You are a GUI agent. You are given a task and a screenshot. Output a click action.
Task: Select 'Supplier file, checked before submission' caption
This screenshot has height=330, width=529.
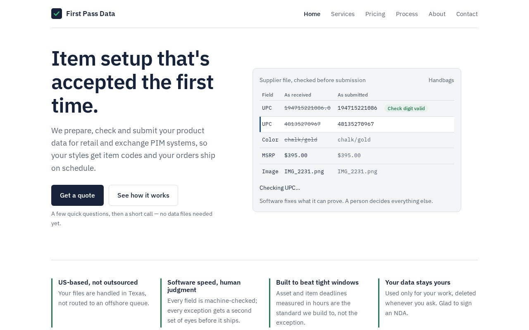coord(312,80)
